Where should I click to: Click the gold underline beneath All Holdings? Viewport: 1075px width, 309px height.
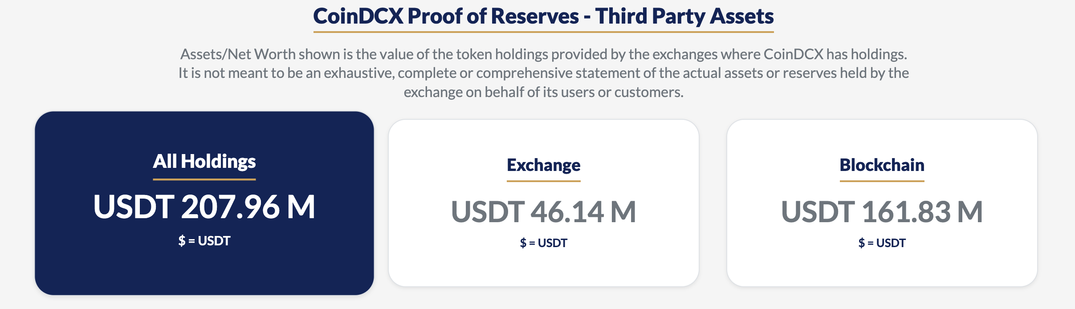(x=204, y=179)
